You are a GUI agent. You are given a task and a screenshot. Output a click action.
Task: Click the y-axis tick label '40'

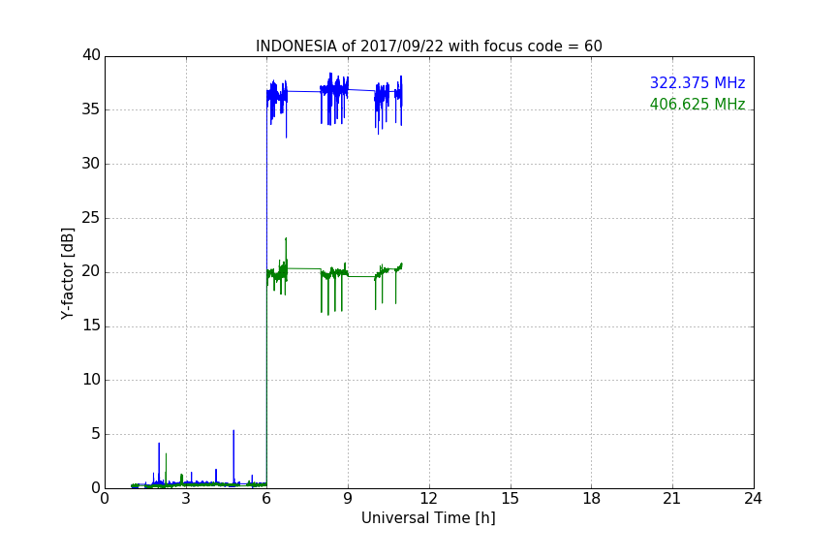point(91,55)
